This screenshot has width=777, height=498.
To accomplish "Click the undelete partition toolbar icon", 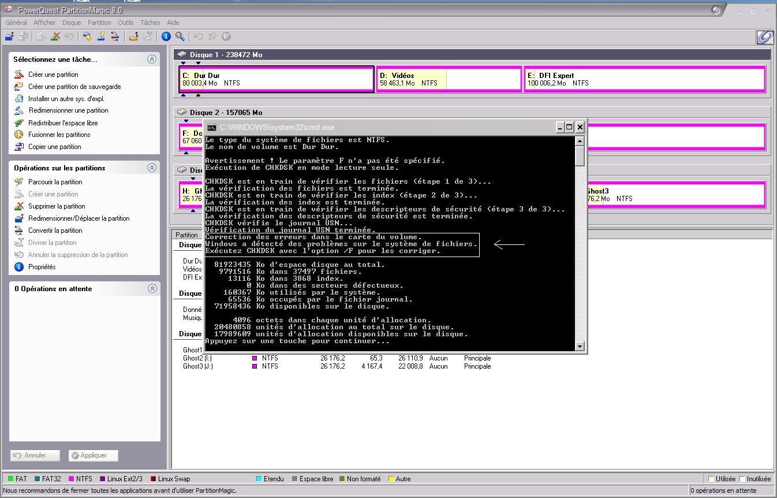I will click(x=69, y=36).
